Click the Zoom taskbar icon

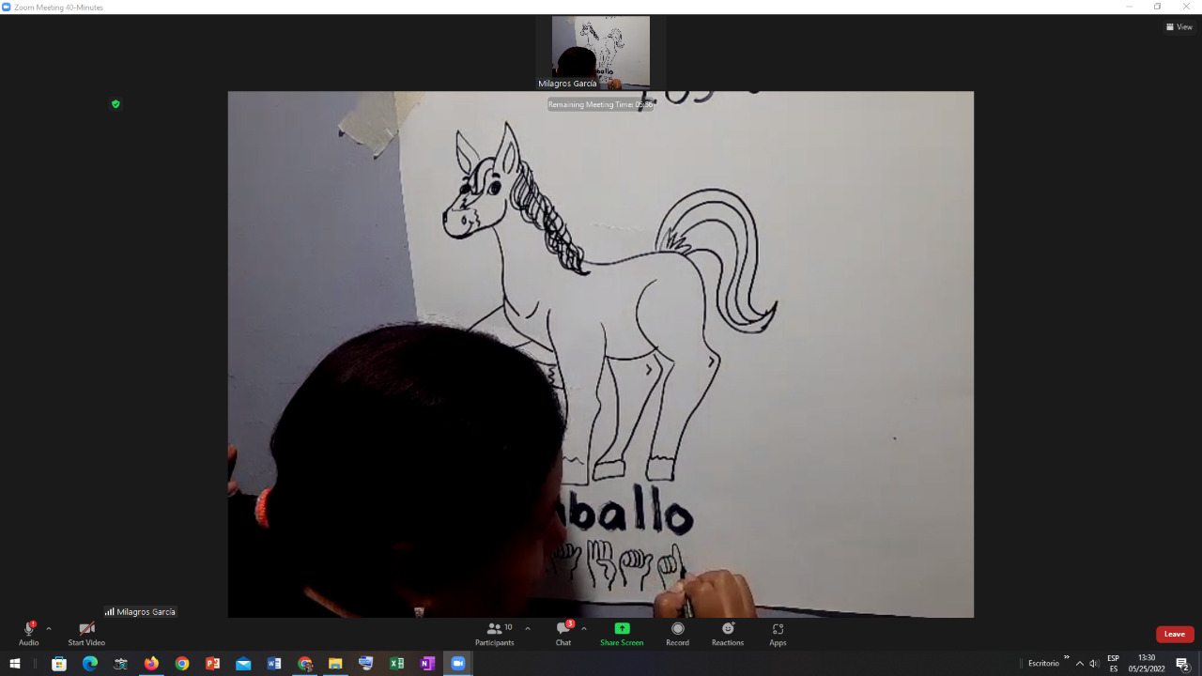tap(458, 664)
